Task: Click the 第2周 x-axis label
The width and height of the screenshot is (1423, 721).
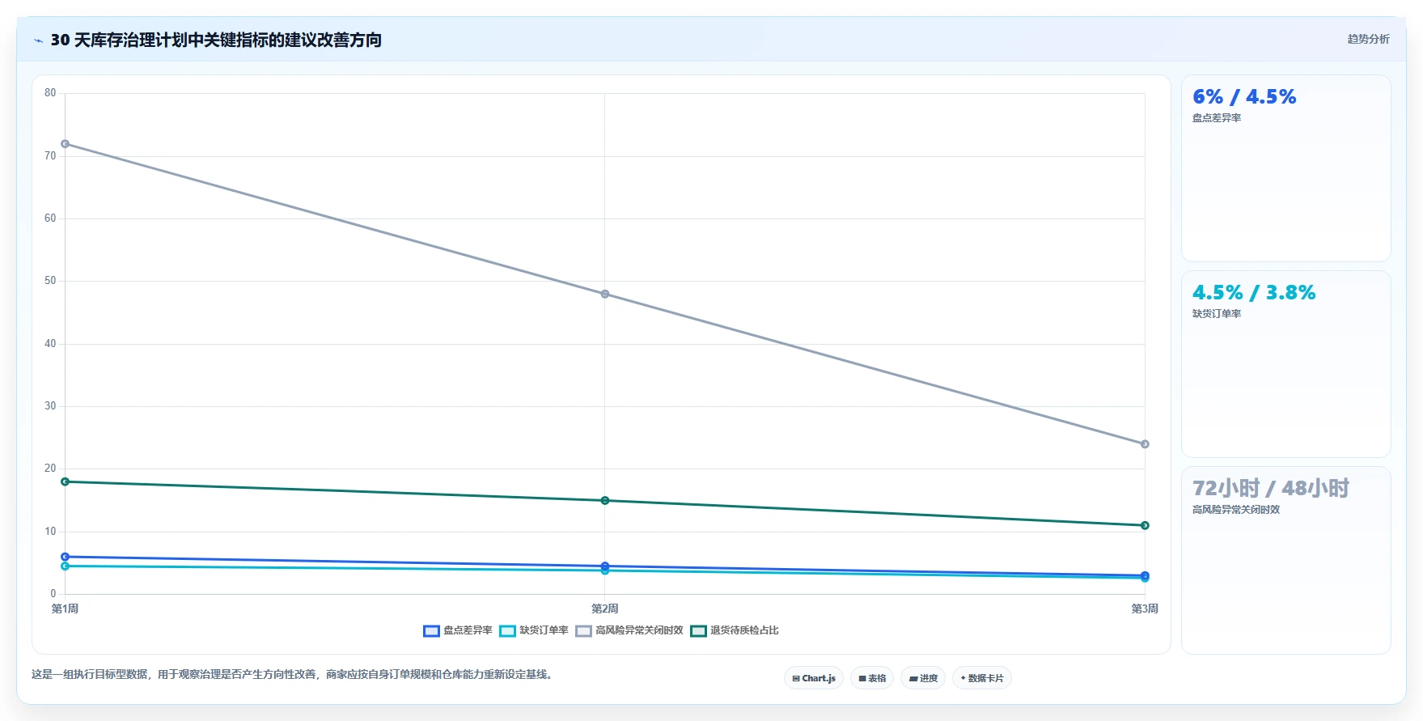Action: tap(605, 609)
